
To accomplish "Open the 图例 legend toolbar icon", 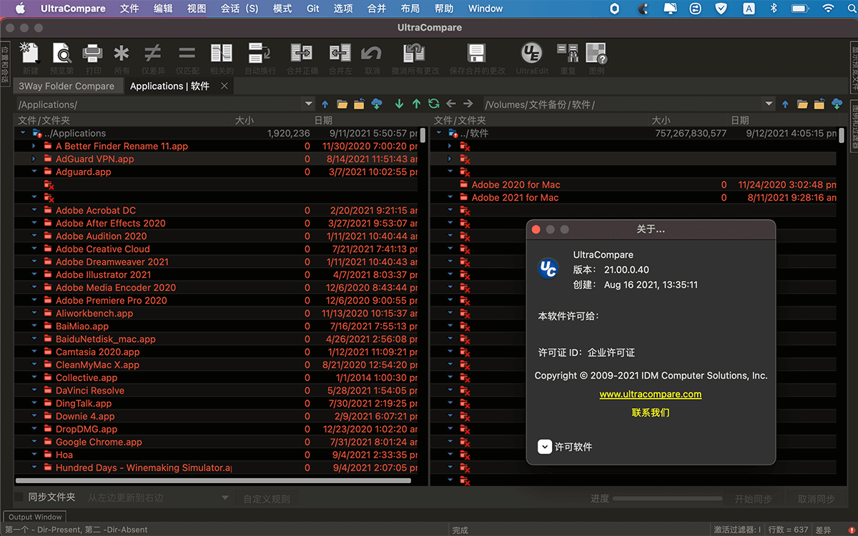I will [x=596, y=54].
